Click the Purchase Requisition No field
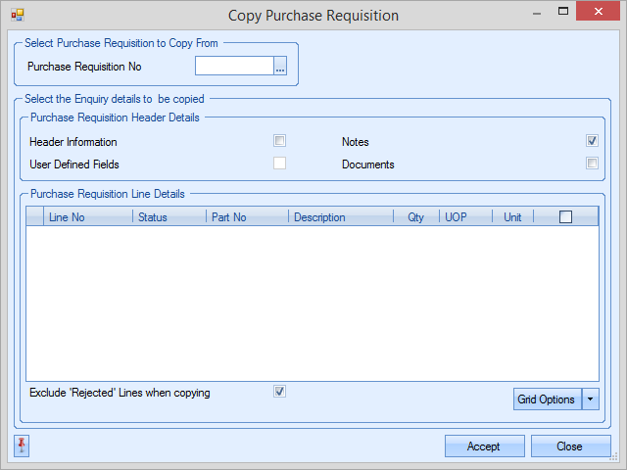Viewport: 627px width, 470px height. pyautogui.click(x=233, y=67)
